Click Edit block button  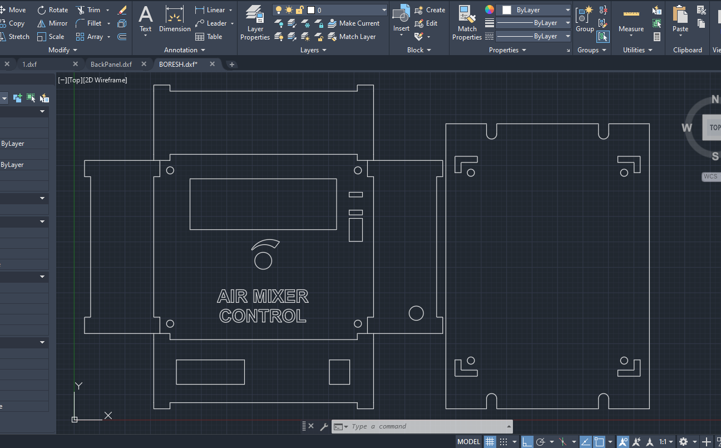coord(426,23)
